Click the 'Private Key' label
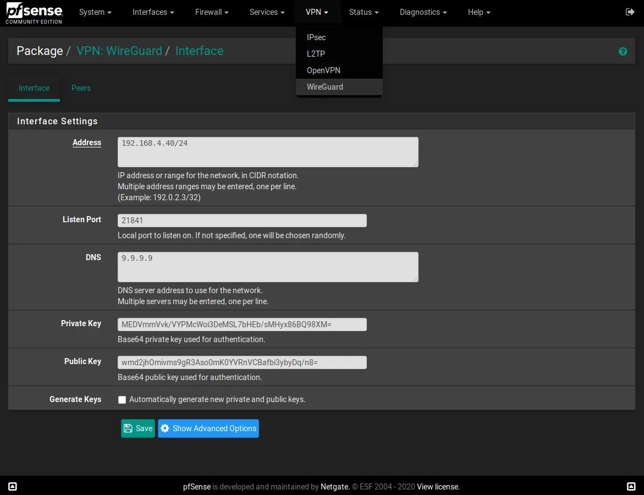This screenshot has height=495, width=644. [81, 323]
